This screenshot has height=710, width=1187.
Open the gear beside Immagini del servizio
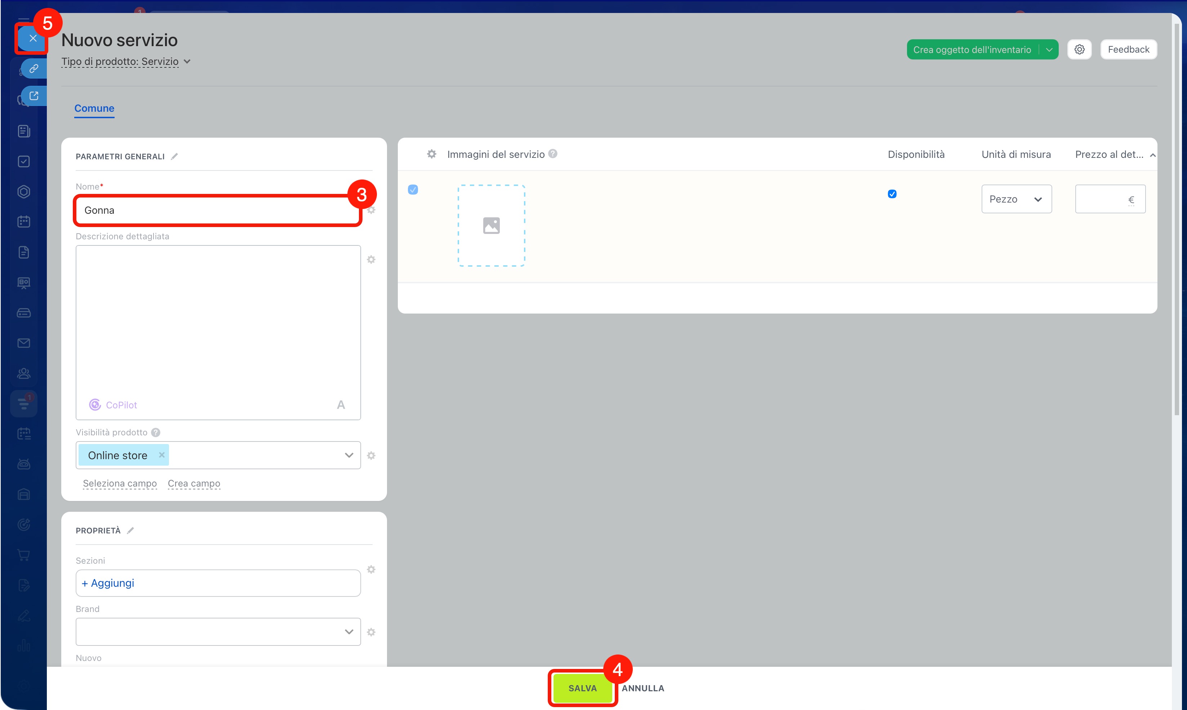[x=431, y=154]
